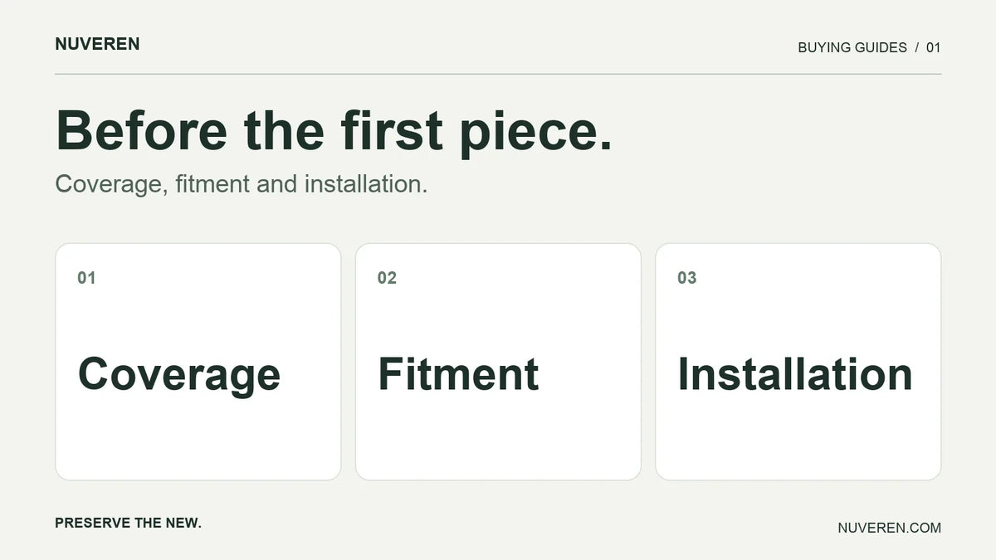Click the NUVEREN brand logo text
Viewport: 996px width, 560px height.
pyautogui.click(x=97, y=44)
